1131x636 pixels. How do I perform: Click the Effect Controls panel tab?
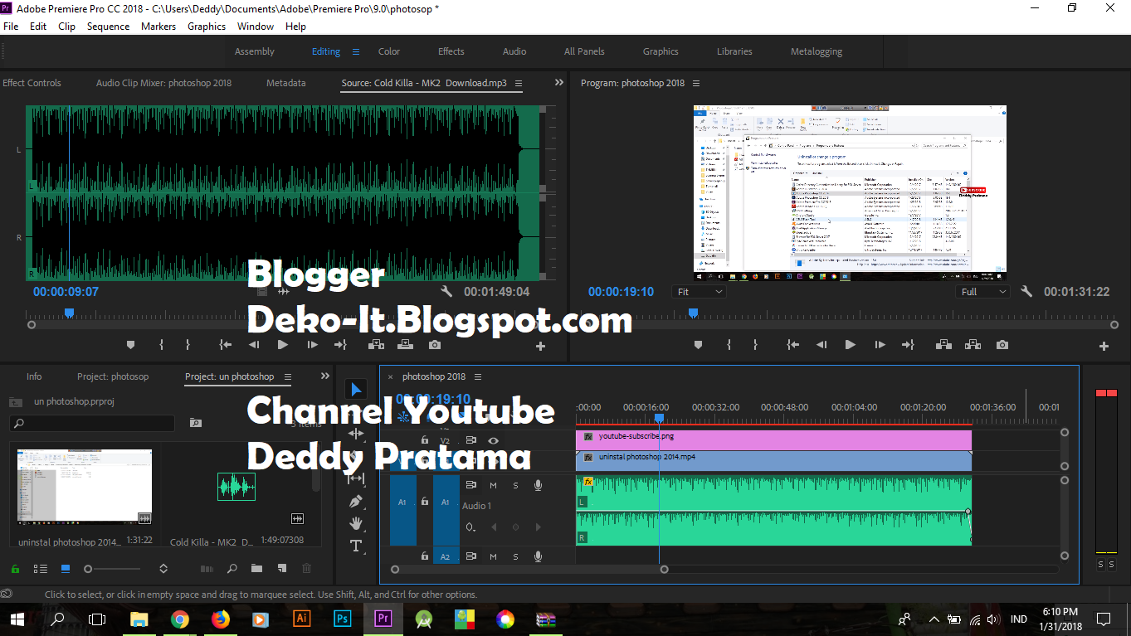click(x=32, y=83)
